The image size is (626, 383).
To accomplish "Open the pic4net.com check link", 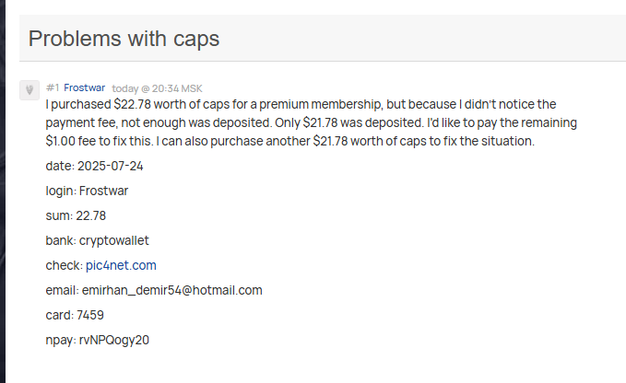I will [121, 265].
